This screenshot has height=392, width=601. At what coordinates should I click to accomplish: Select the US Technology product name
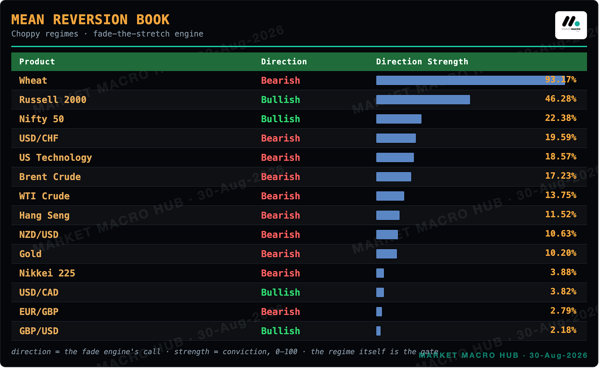pyautogui.click(x=56, y=158)
